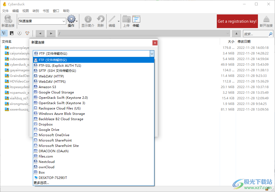Screen dimensions: 275x192
Task: Open the 转到 menu
Action: click(x=36, y=11)
